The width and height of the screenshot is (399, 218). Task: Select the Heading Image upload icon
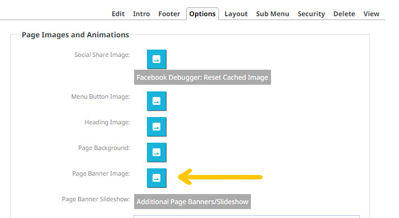point(156,127)
